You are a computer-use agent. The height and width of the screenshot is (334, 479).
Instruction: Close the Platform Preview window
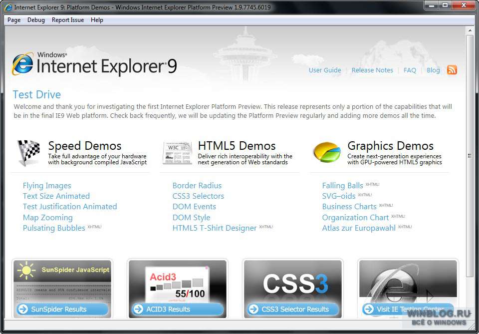[464, 5]
